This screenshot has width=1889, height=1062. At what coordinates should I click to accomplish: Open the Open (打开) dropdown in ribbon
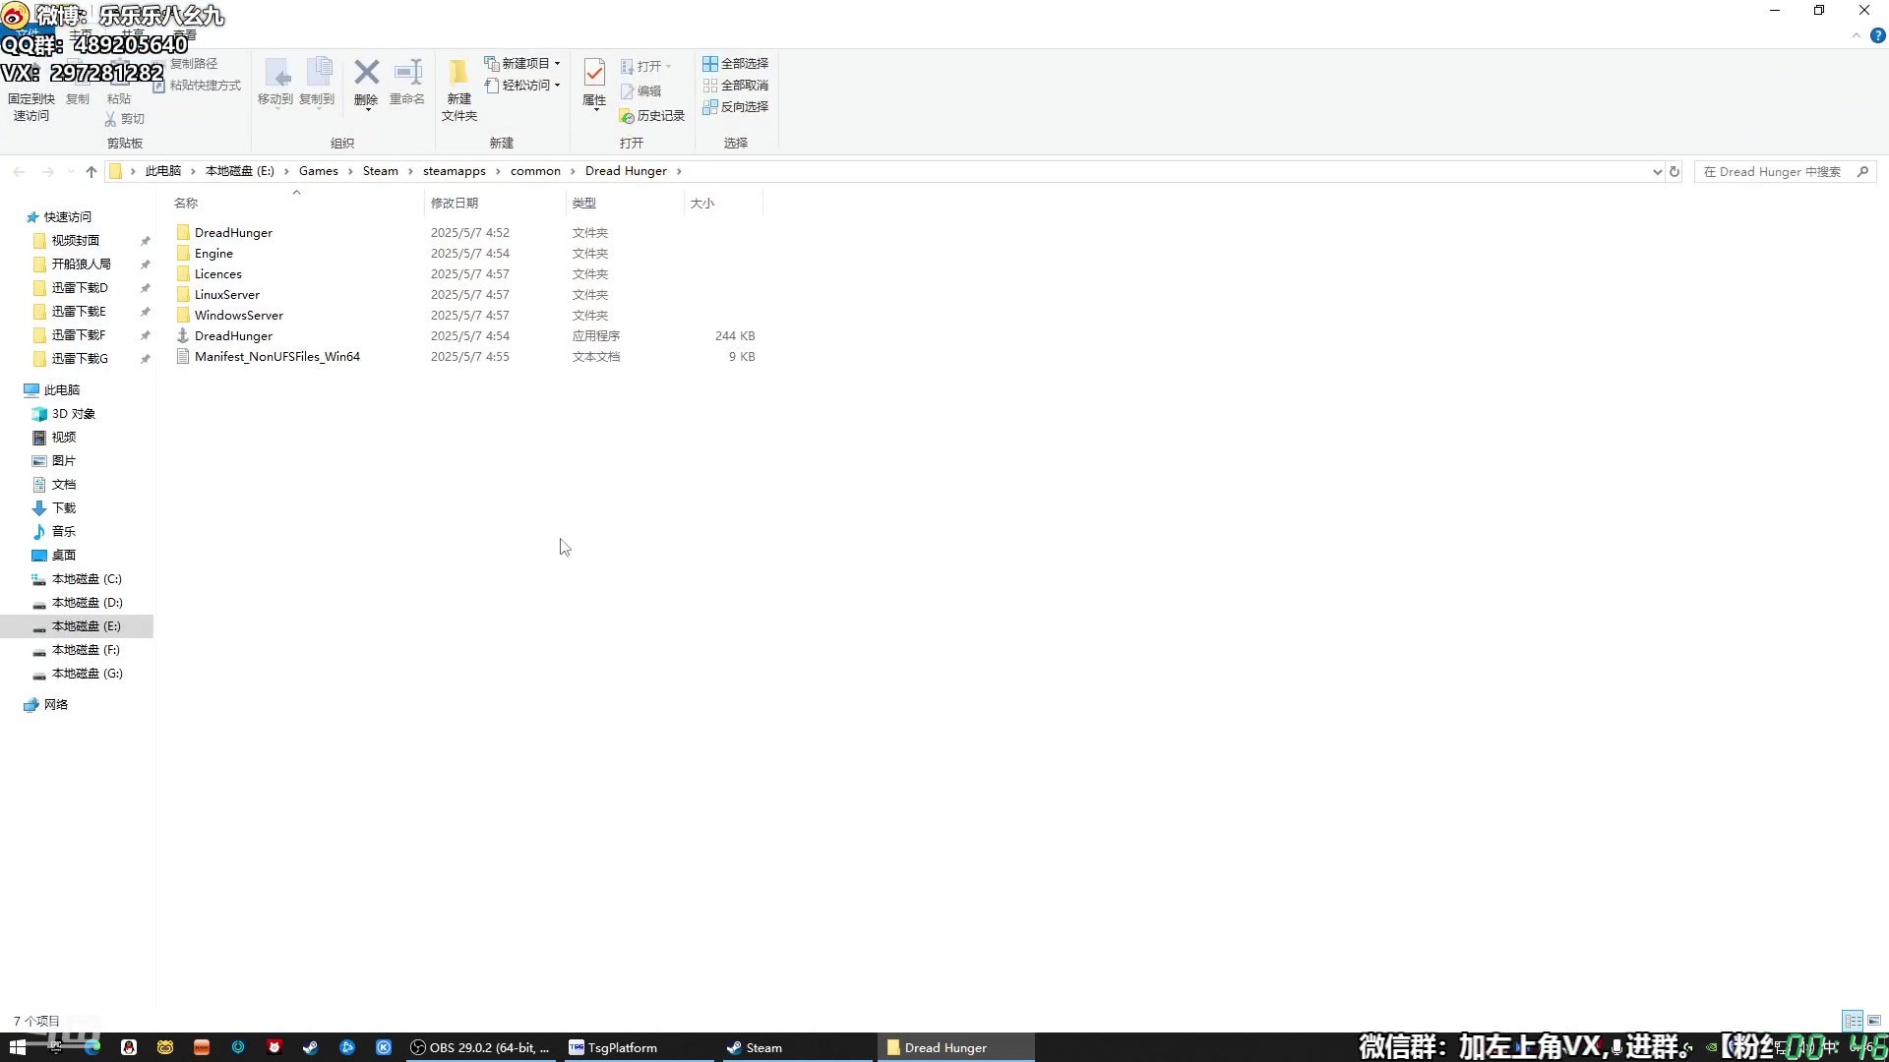click(645, 67)
